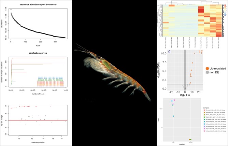Click the "Up-regulated" legend label
Screen dimensions: 228x146
[x=218, y=68]
